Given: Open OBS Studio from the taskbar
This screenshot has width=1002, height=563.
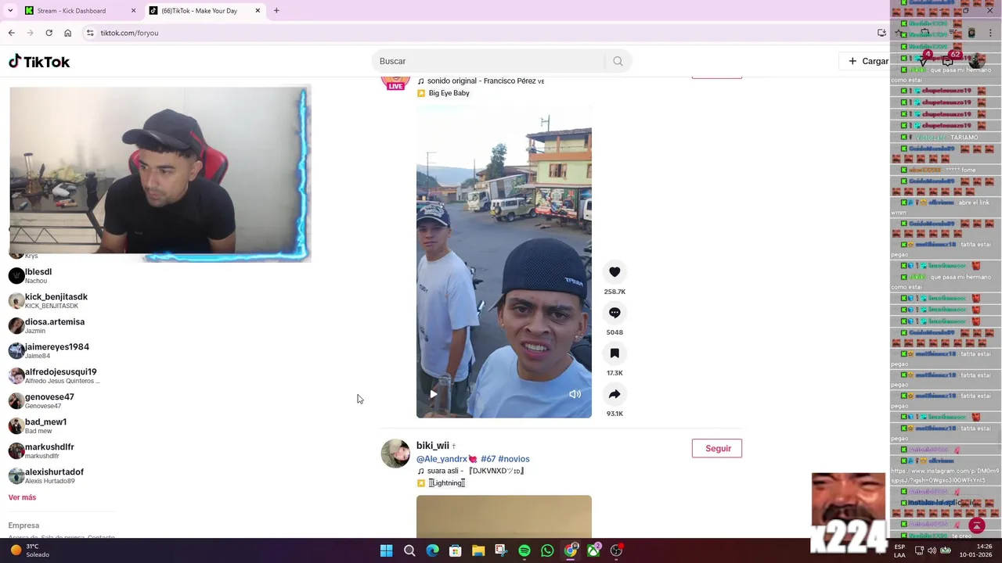Looking at the screenshot, I should [x=617, y=550].
